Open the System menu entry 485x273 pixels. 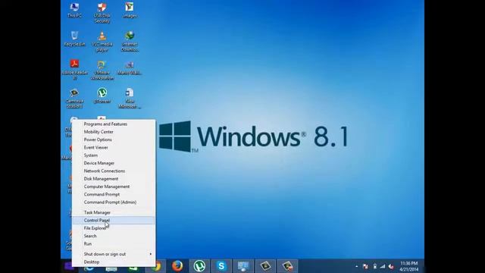(x=114, y=155)
